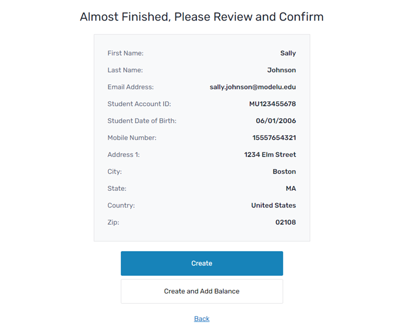Select the email sally.johnson@modelu.edu value
The image size is (401, 329).
[253, 87]
